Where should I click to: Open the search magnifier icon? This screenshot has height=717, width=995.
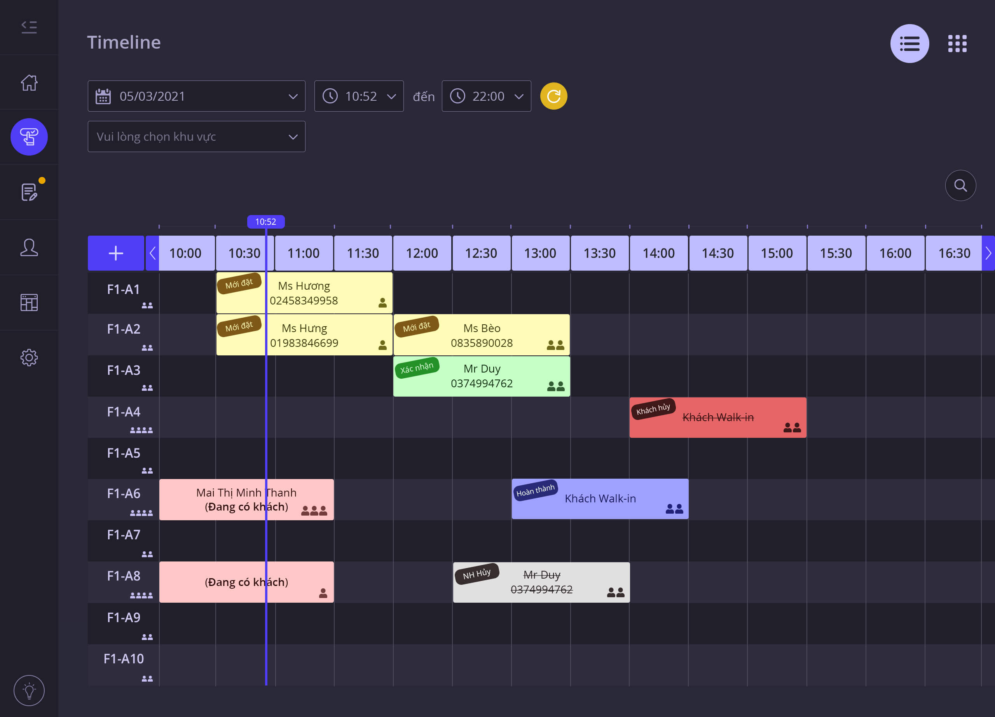[960, 185]
